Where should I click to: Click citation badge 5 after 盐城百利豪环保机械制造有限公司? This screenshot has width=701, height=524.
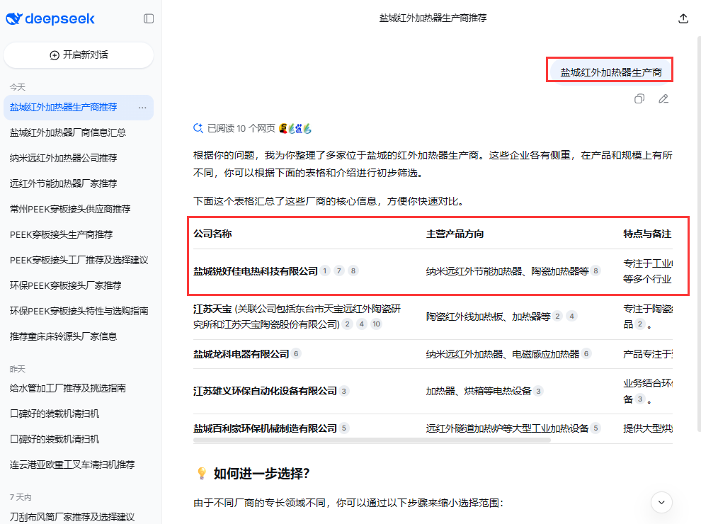click(x=344, y=428)
